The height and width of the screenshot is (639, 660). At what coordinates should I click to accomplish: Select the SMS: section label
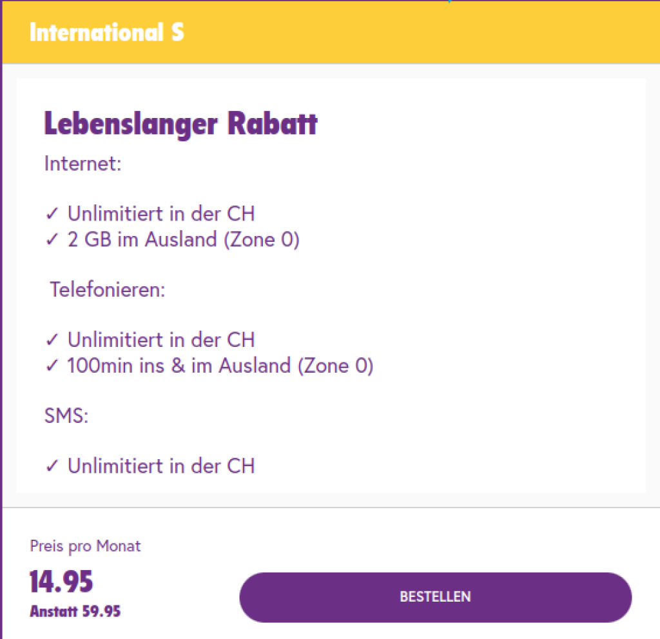66,416
